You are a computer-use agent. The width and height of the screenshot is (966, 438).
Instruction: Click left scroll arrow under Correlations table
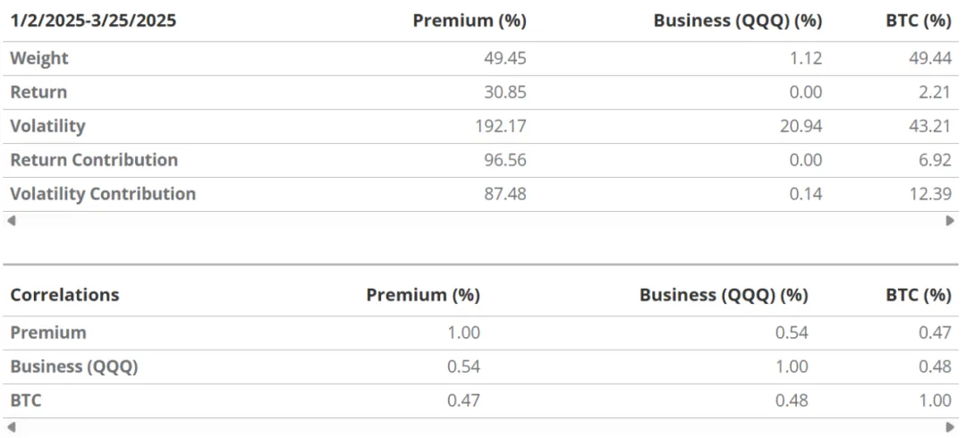point(11,427)
